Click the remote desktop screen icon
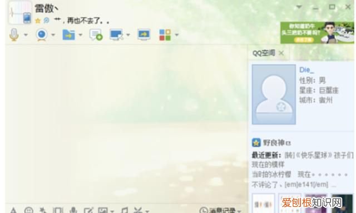356x213 pixels. pyautogui.click(x=116, y=34)
